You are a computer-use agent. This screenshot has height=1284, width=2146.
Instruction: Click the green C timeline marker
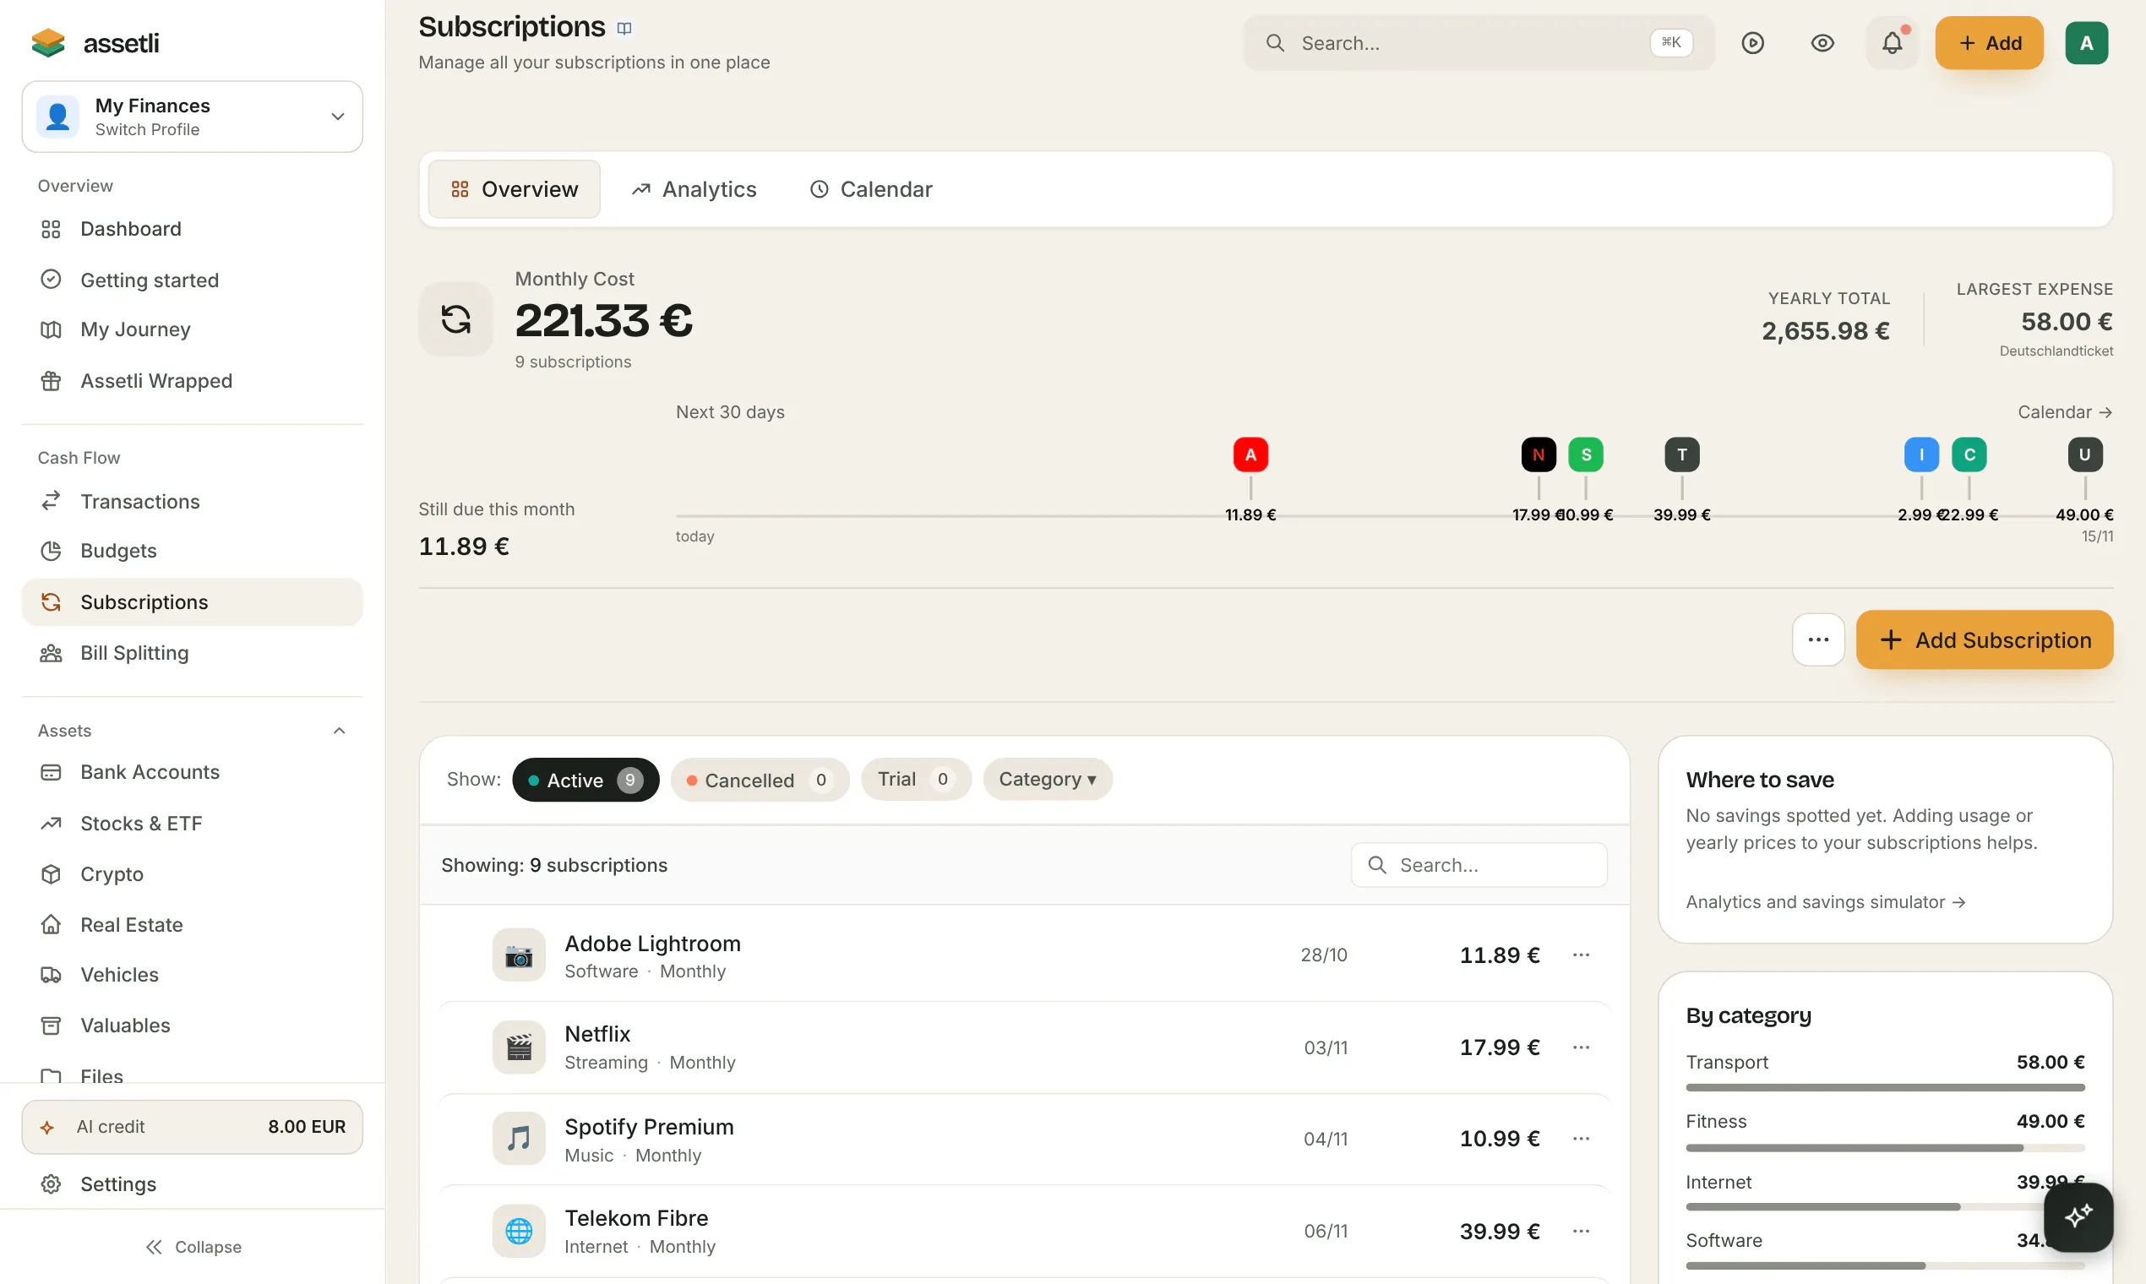1969,454
